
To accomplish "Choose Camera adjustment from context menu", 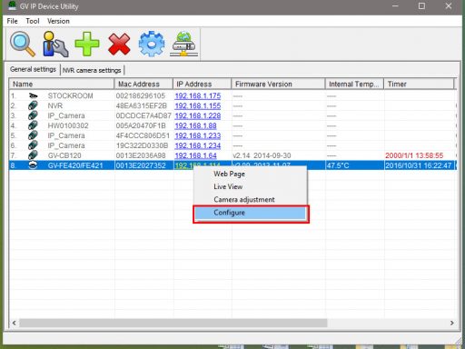I will tap(244, 200).
